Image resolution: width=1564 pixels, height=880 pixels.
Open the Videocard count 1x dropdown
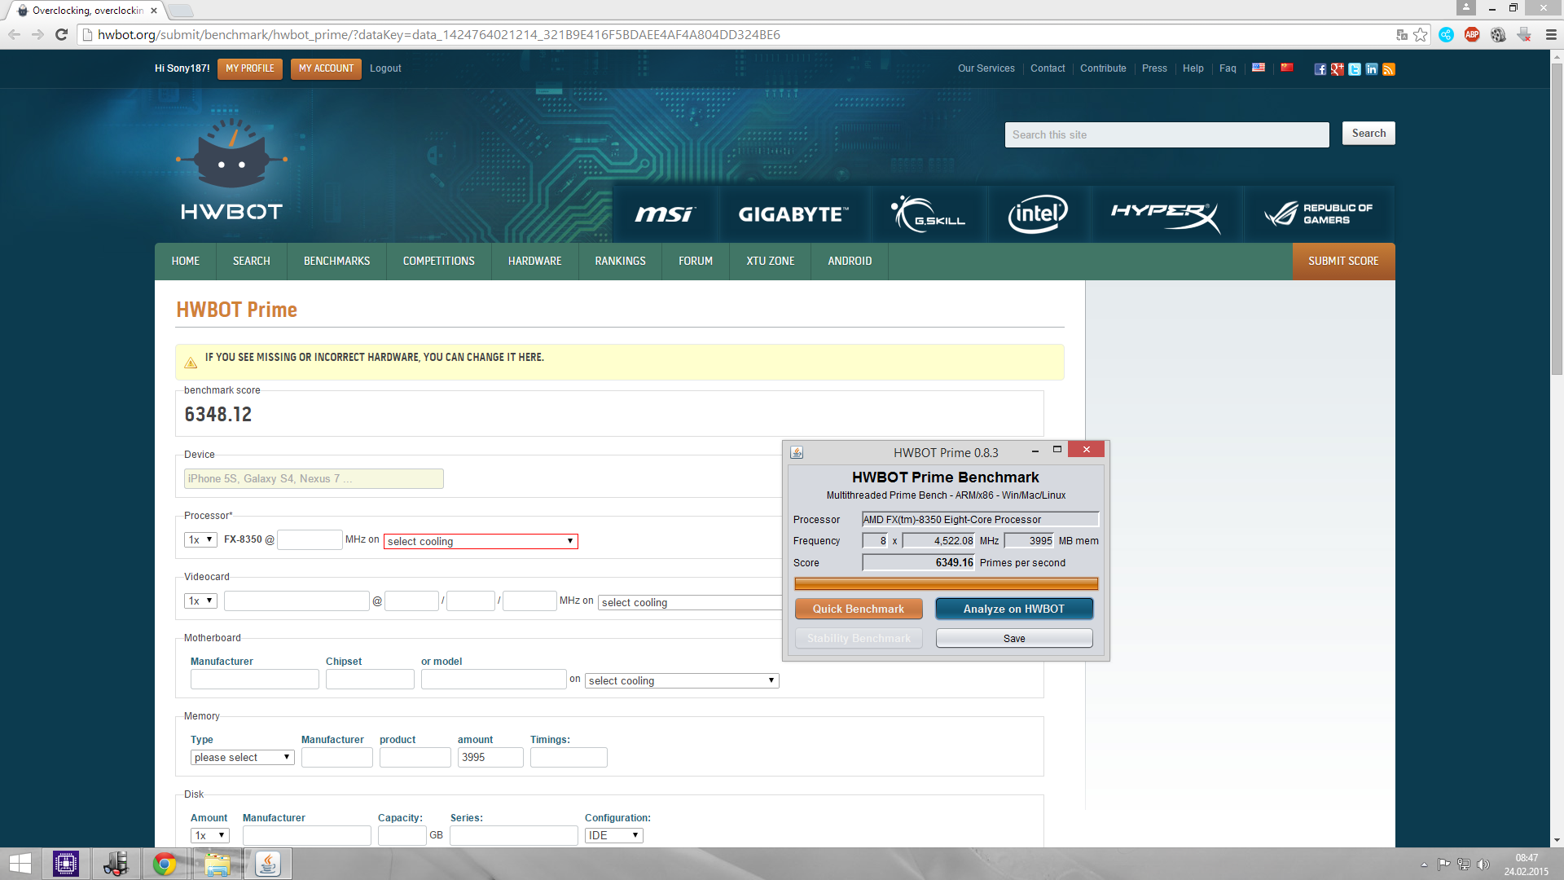tap(200, 601)
